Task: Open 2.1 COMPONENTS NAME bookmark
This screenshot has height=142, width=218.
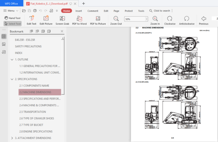Action: (x=34, y=86)
